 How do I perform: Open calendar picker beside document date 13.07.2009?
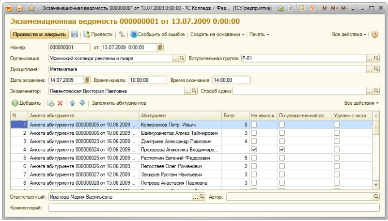160,47
